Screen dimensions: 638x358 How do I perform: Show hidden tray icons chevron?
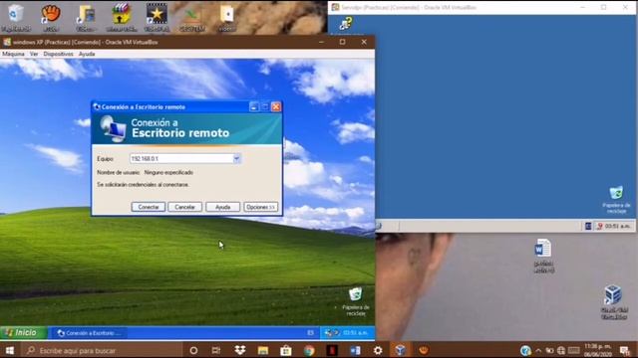point(538,350)
